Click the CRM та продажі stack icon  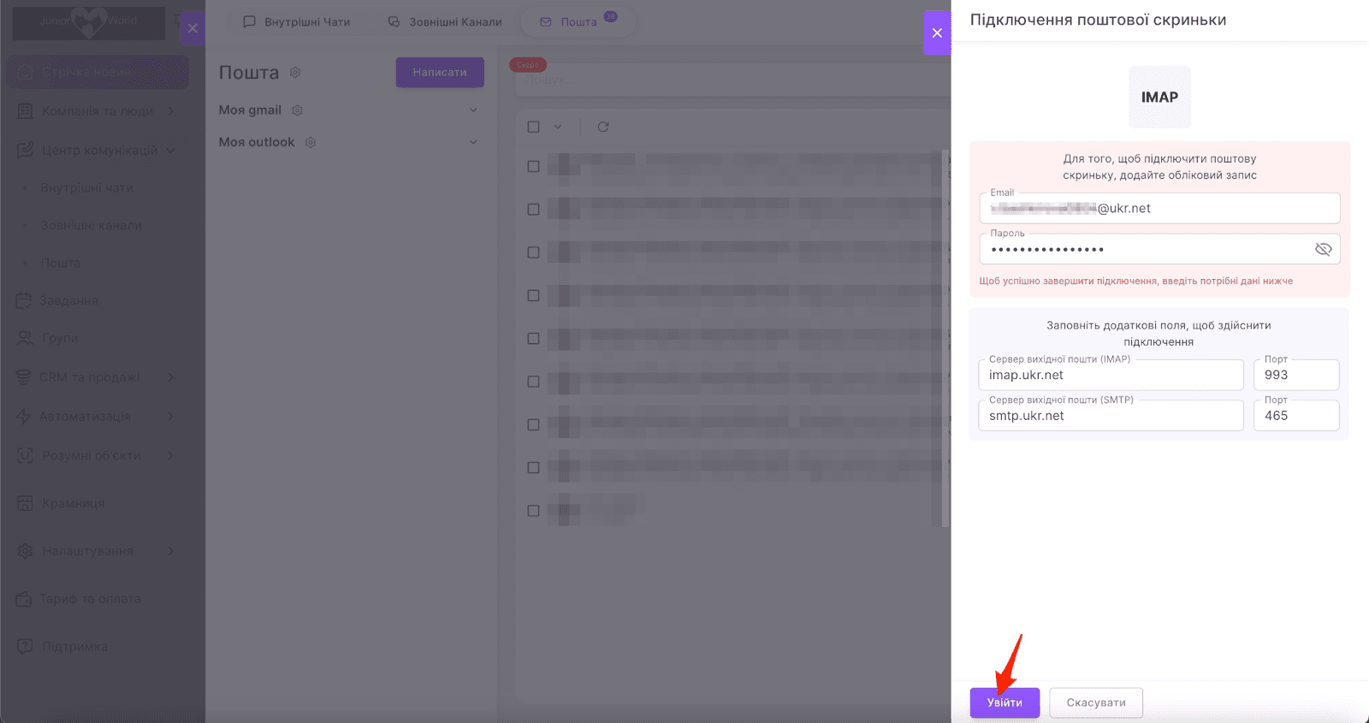(x=24, y=377)
